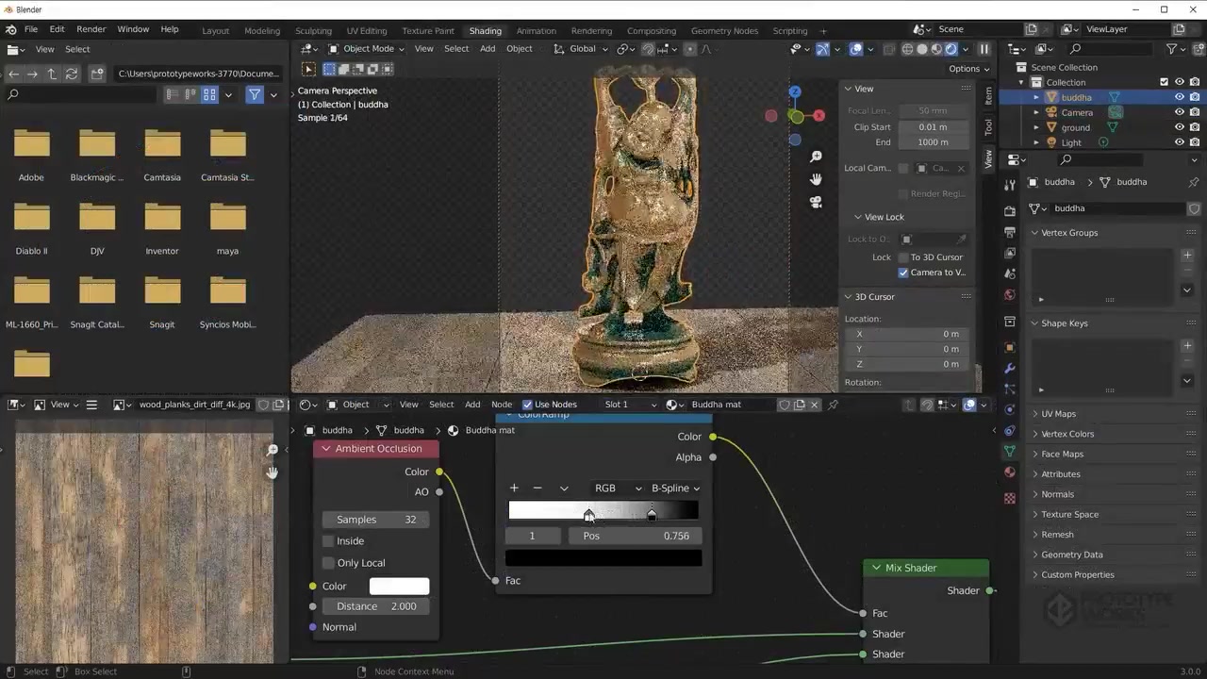Toggle camera view gizmo icon

click(x=816, y=202)
